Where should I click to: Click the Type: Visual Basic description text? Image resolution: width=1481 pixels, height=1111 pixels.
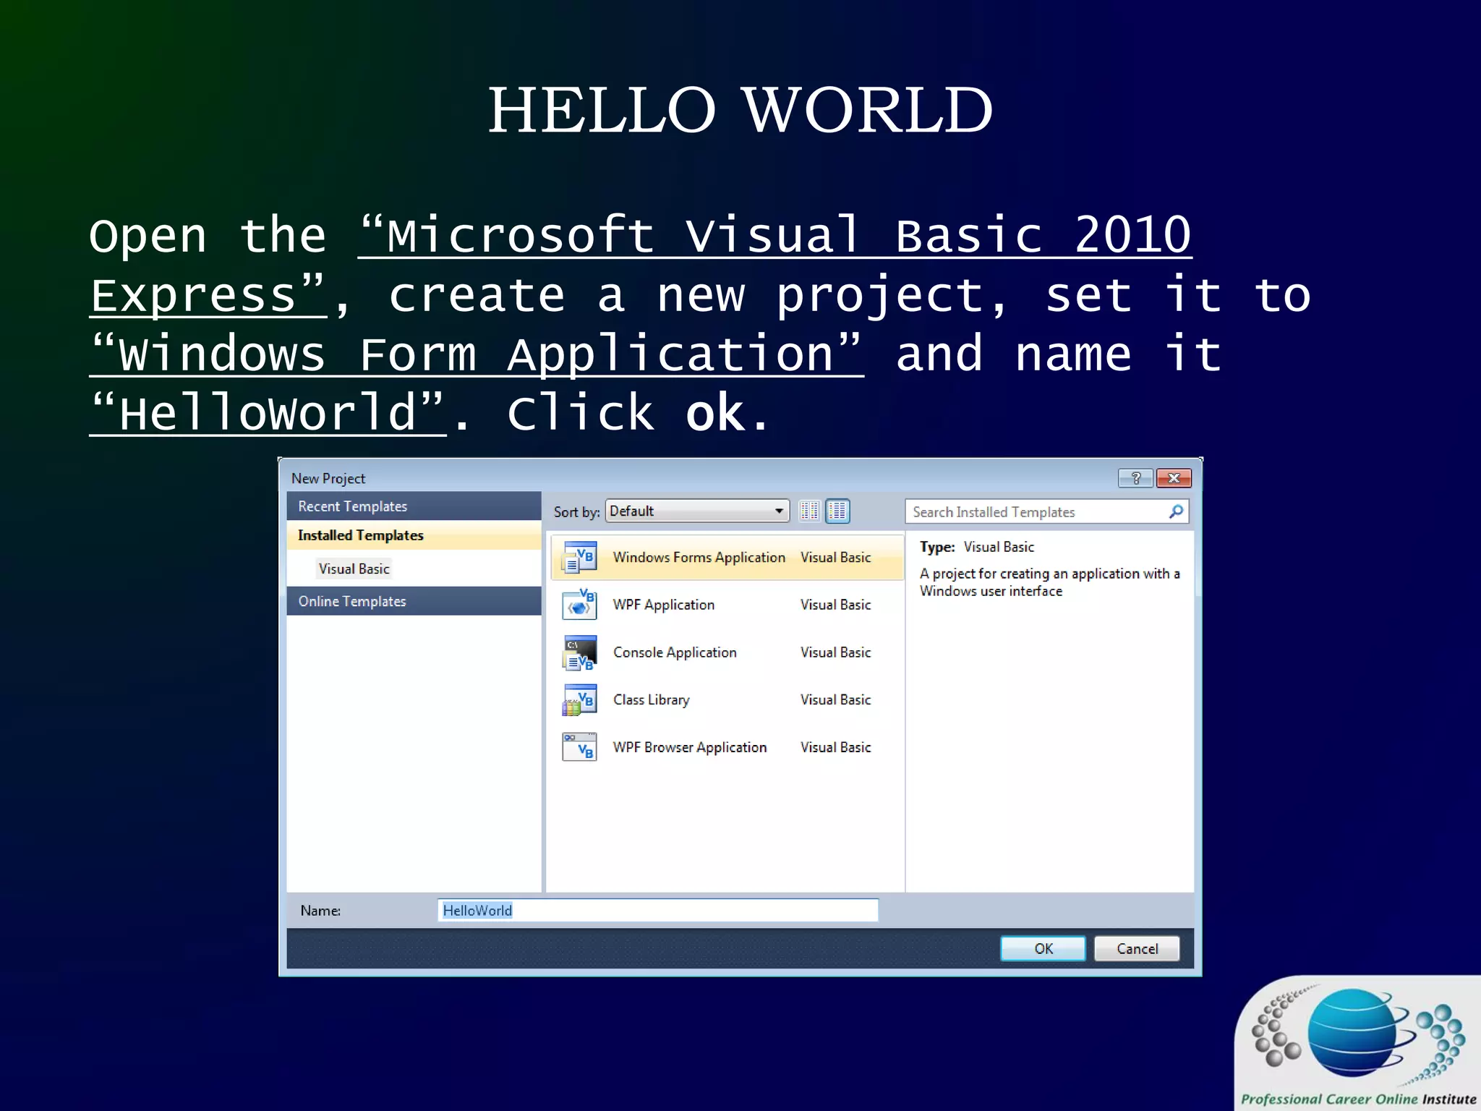[977, 547]
